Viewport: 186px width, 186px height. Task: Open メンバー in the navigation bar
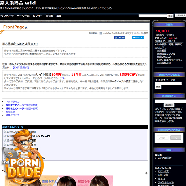[x=38, y=16]
